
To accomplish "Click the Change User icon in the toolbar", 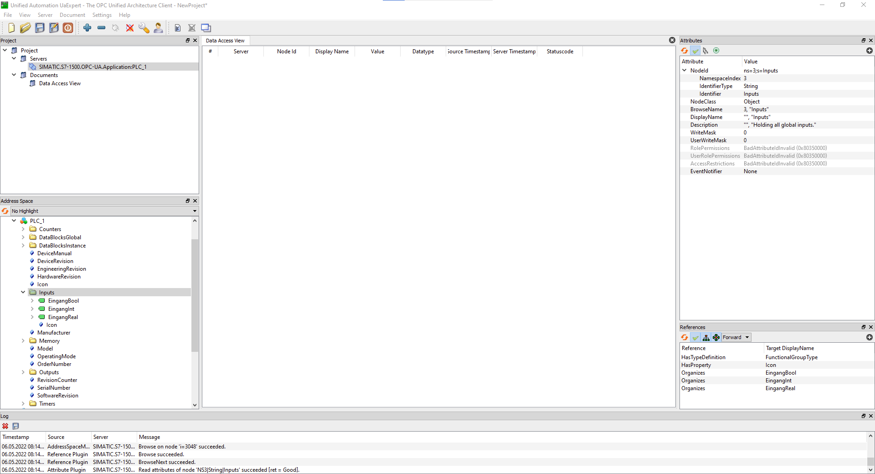I will [158, 28].
